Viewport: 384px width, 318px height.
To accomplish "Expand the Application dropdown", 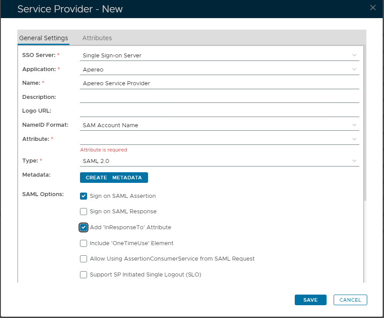I will pyautogui.click(x=219, y=69).
